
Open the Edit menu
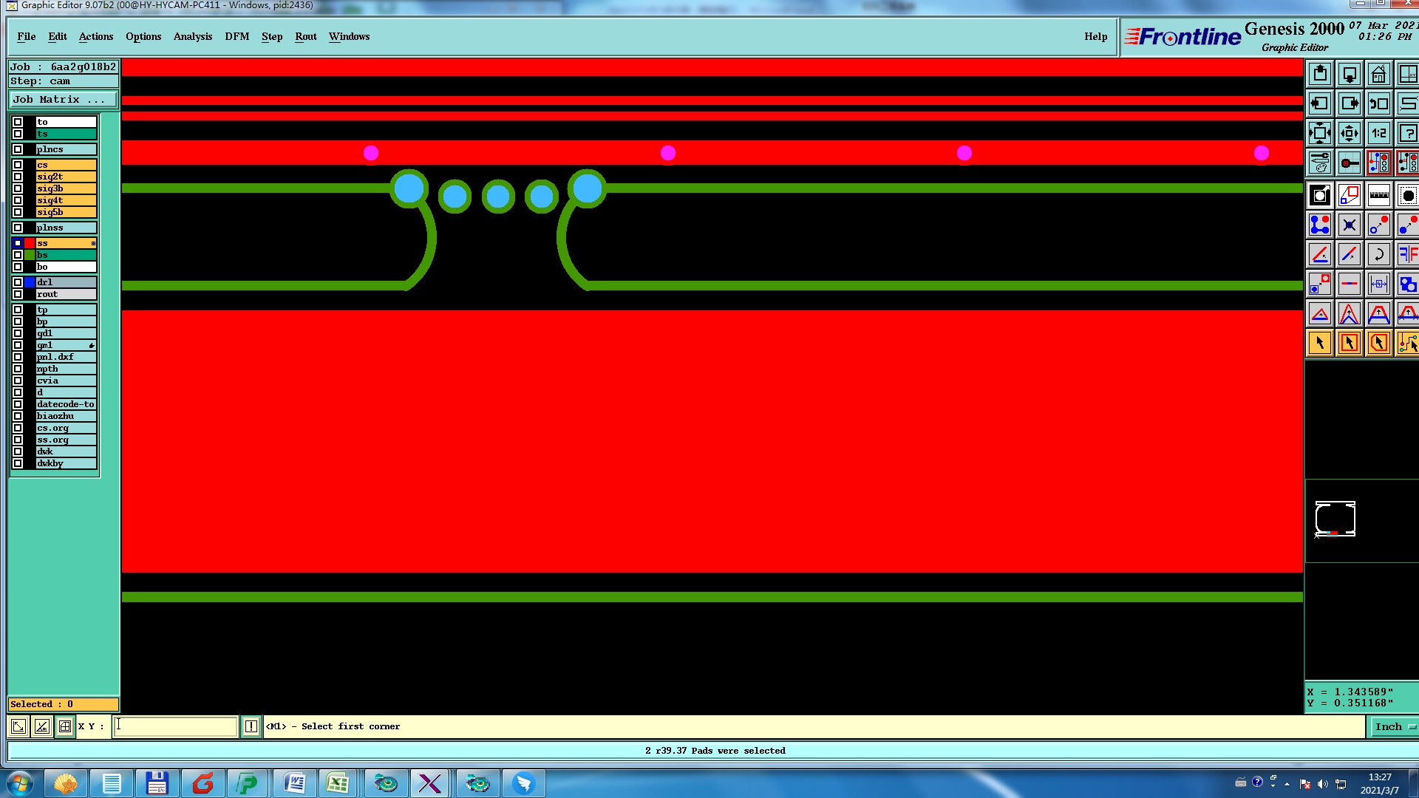[58, 36]
